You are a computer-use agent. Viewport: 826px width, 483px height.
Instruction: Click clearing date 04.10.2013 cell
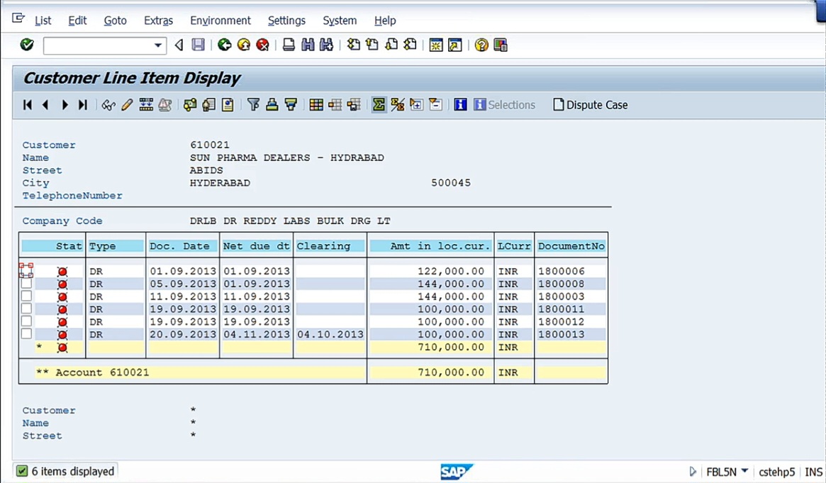click(x=330, y=335)
